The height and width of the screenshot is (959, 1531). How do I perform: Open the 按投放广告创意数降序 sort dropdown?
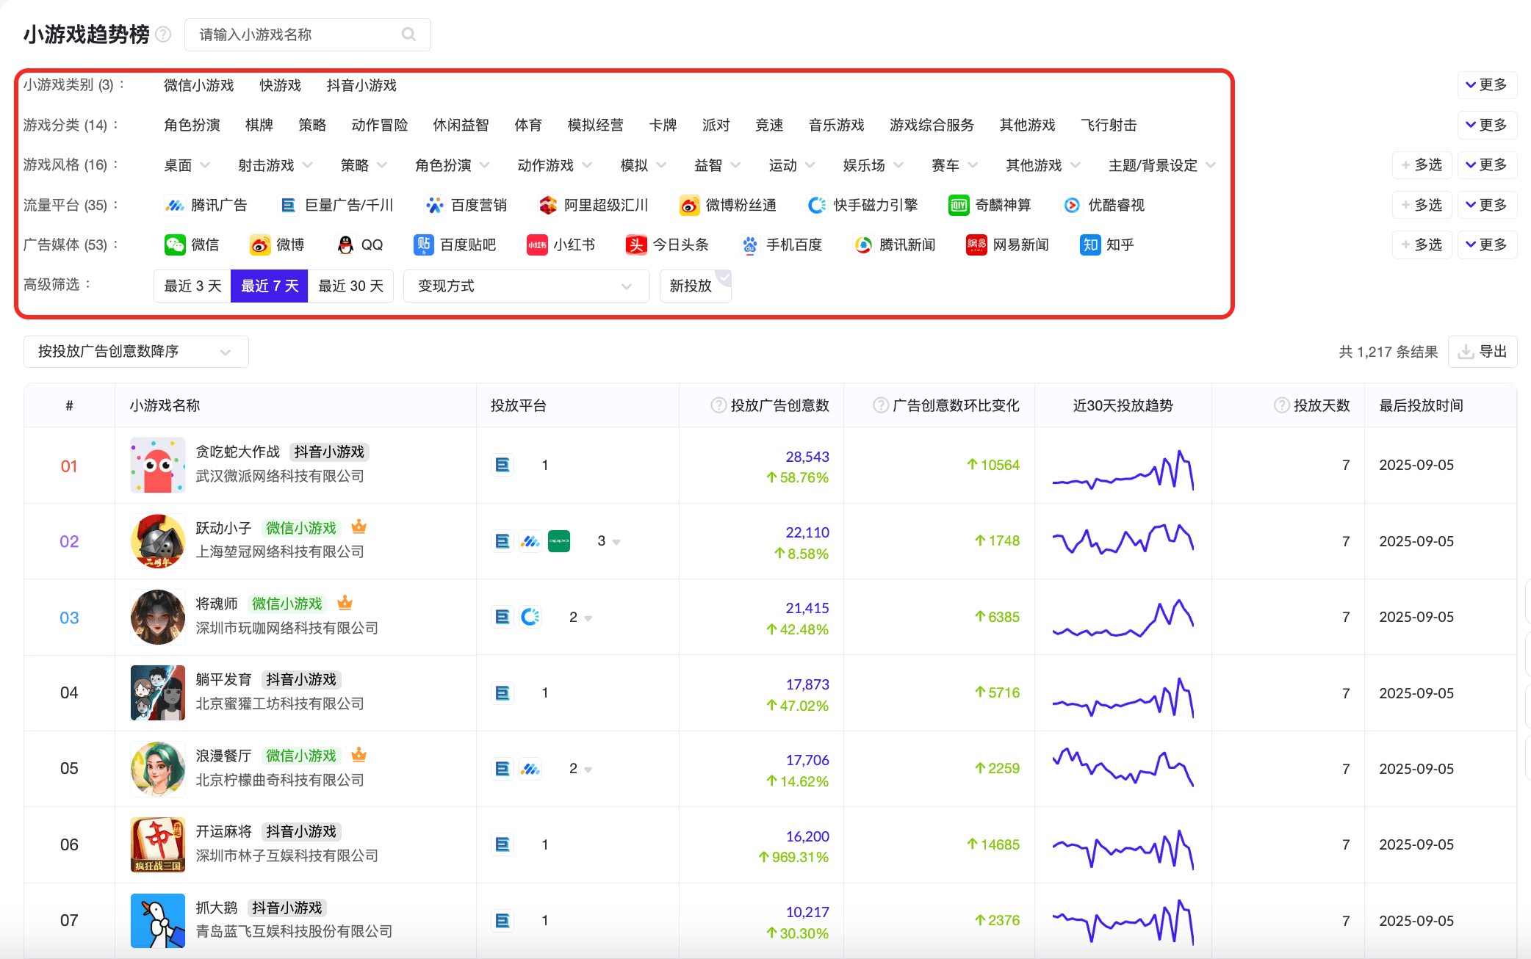tap(135, 352)
